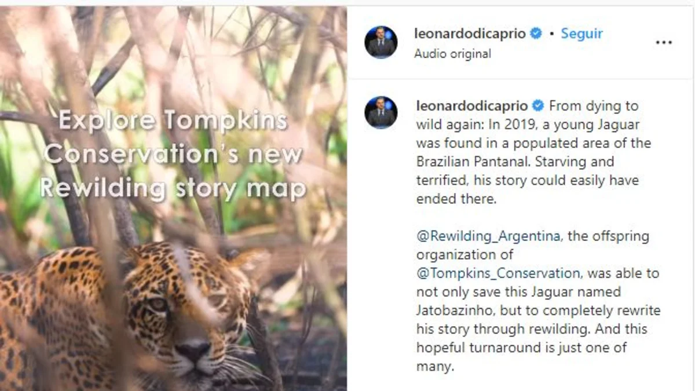
Task: Click the verified badge in caption line
Action: [x=537, y=106]
